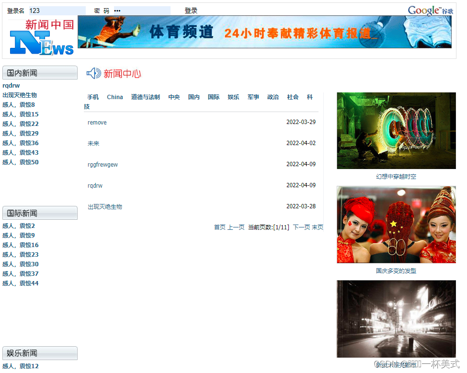
Task: Open the 军事 category
Action: tap(253, 97)
